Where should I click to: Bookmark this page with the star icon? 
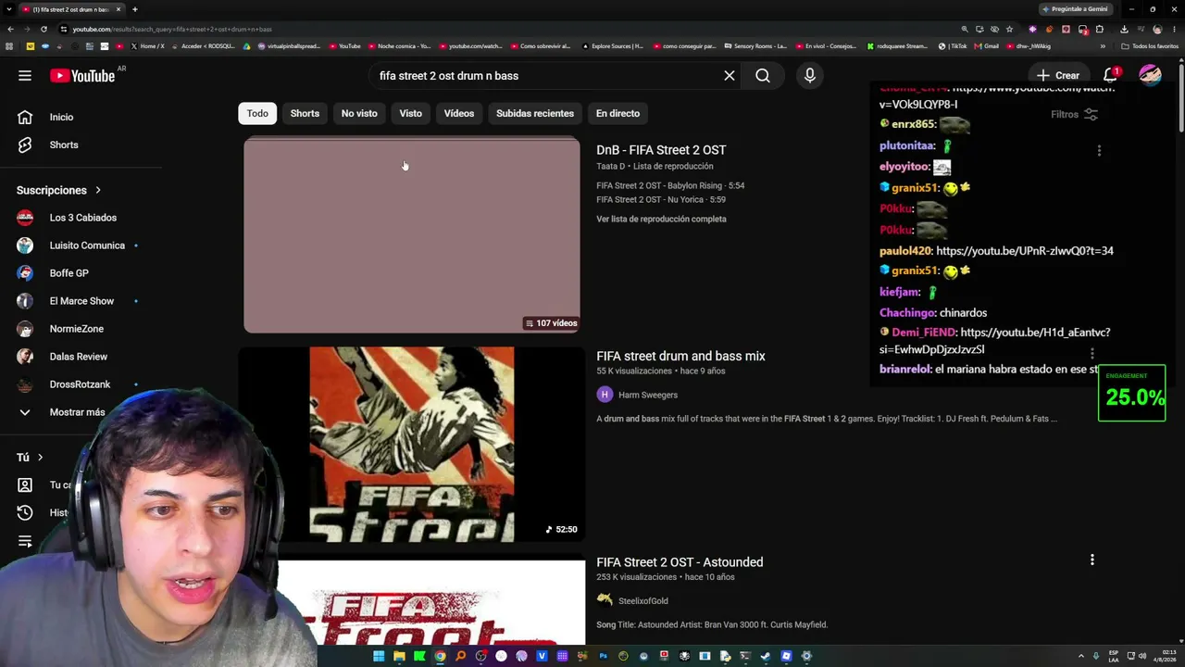tap(1009, 29)
